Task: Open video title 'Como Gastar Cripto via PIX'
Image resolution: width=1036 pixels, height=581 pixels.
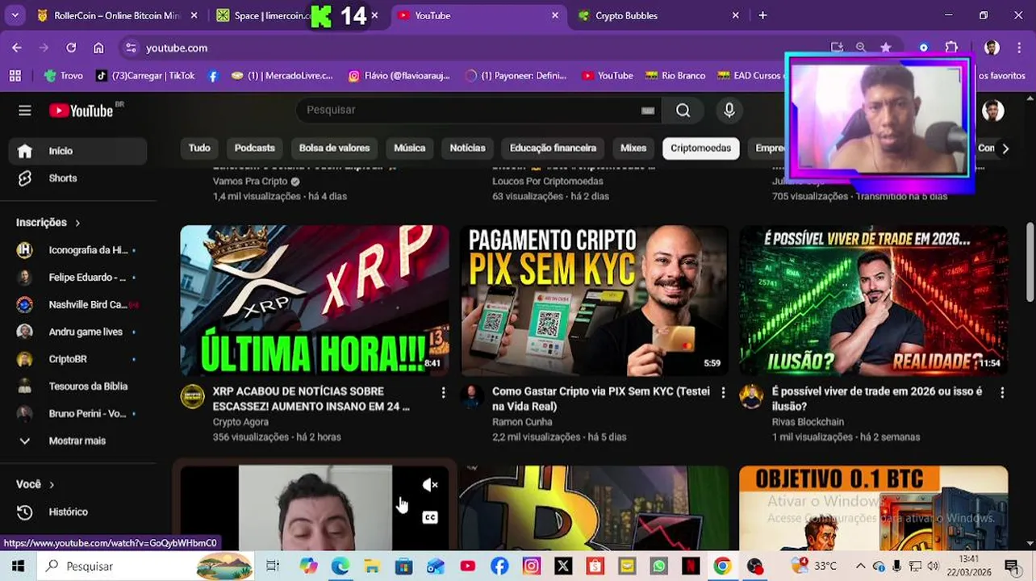Action: 601,399
